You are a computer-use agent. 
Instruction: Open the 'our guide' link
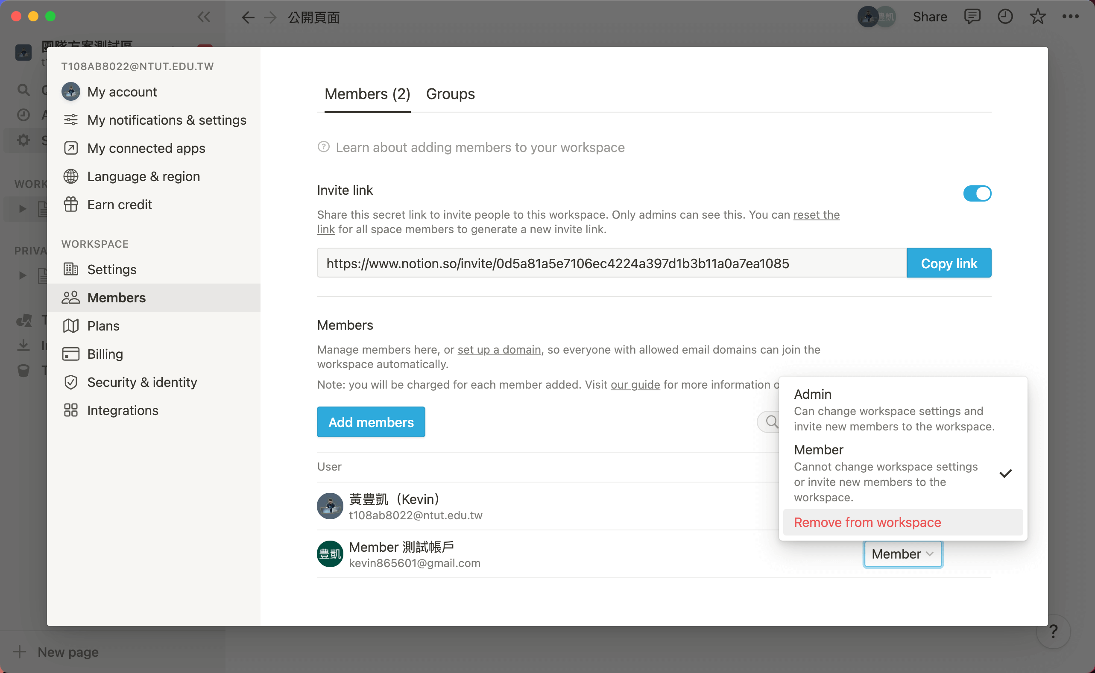(x=635, y=385)
